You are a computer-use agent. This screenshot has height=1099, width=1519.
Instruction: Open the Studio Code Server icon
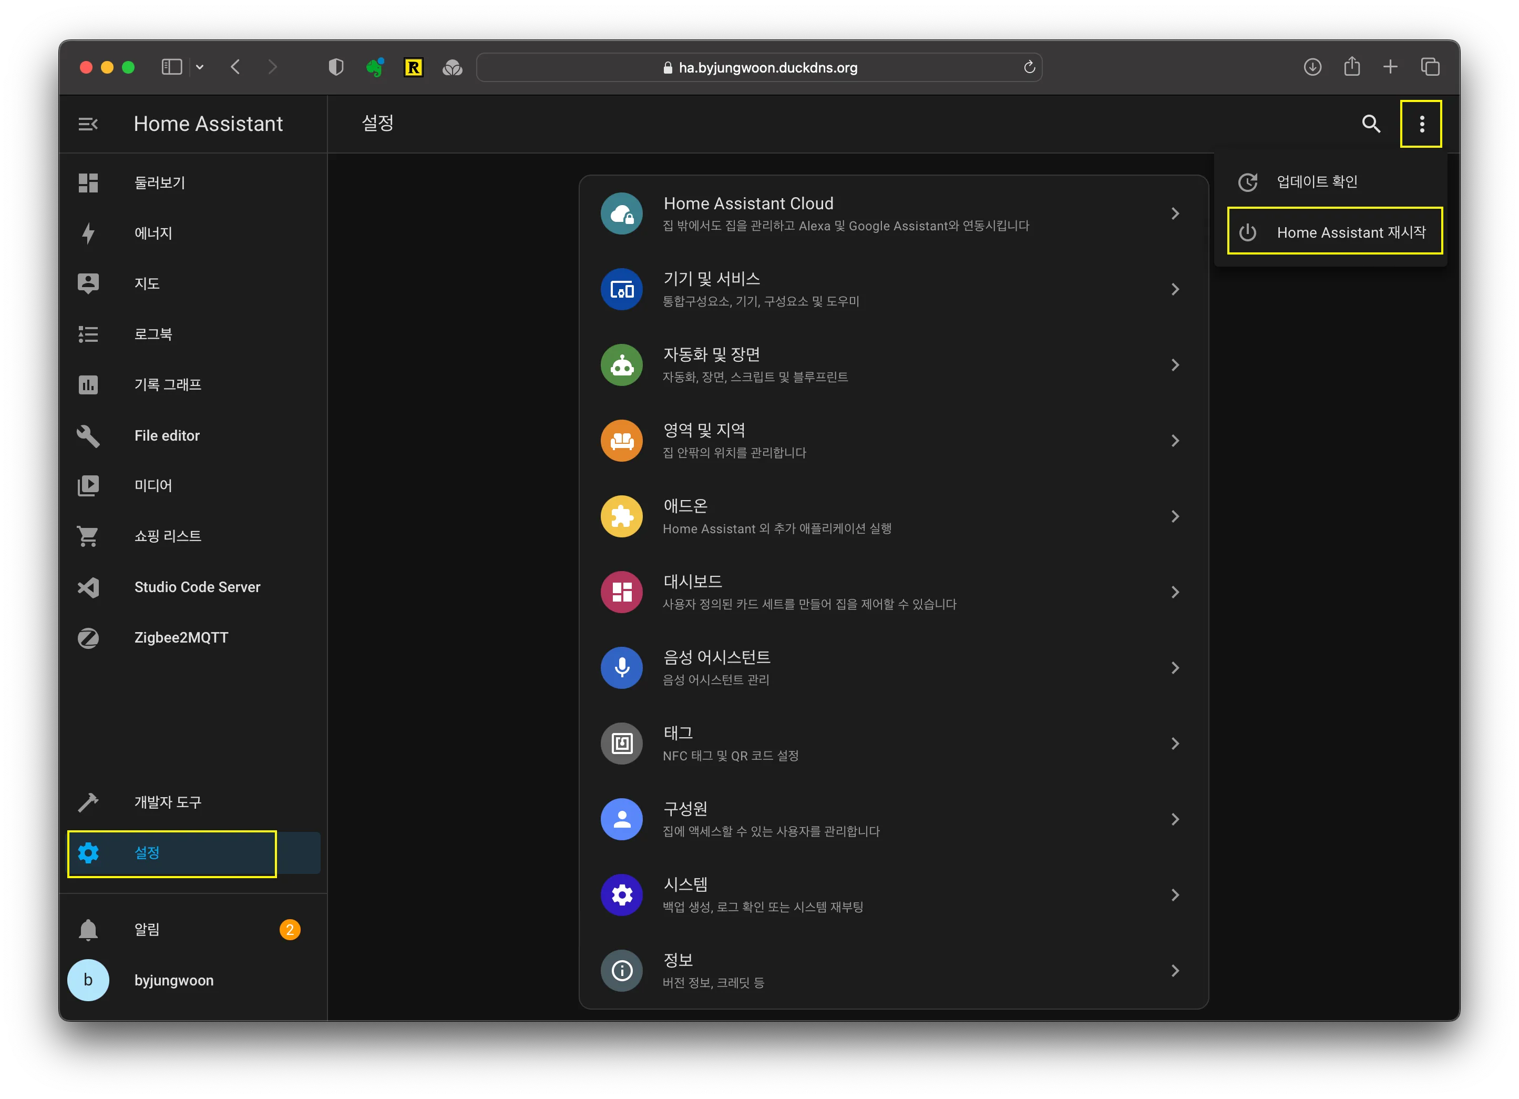[88, 587]
